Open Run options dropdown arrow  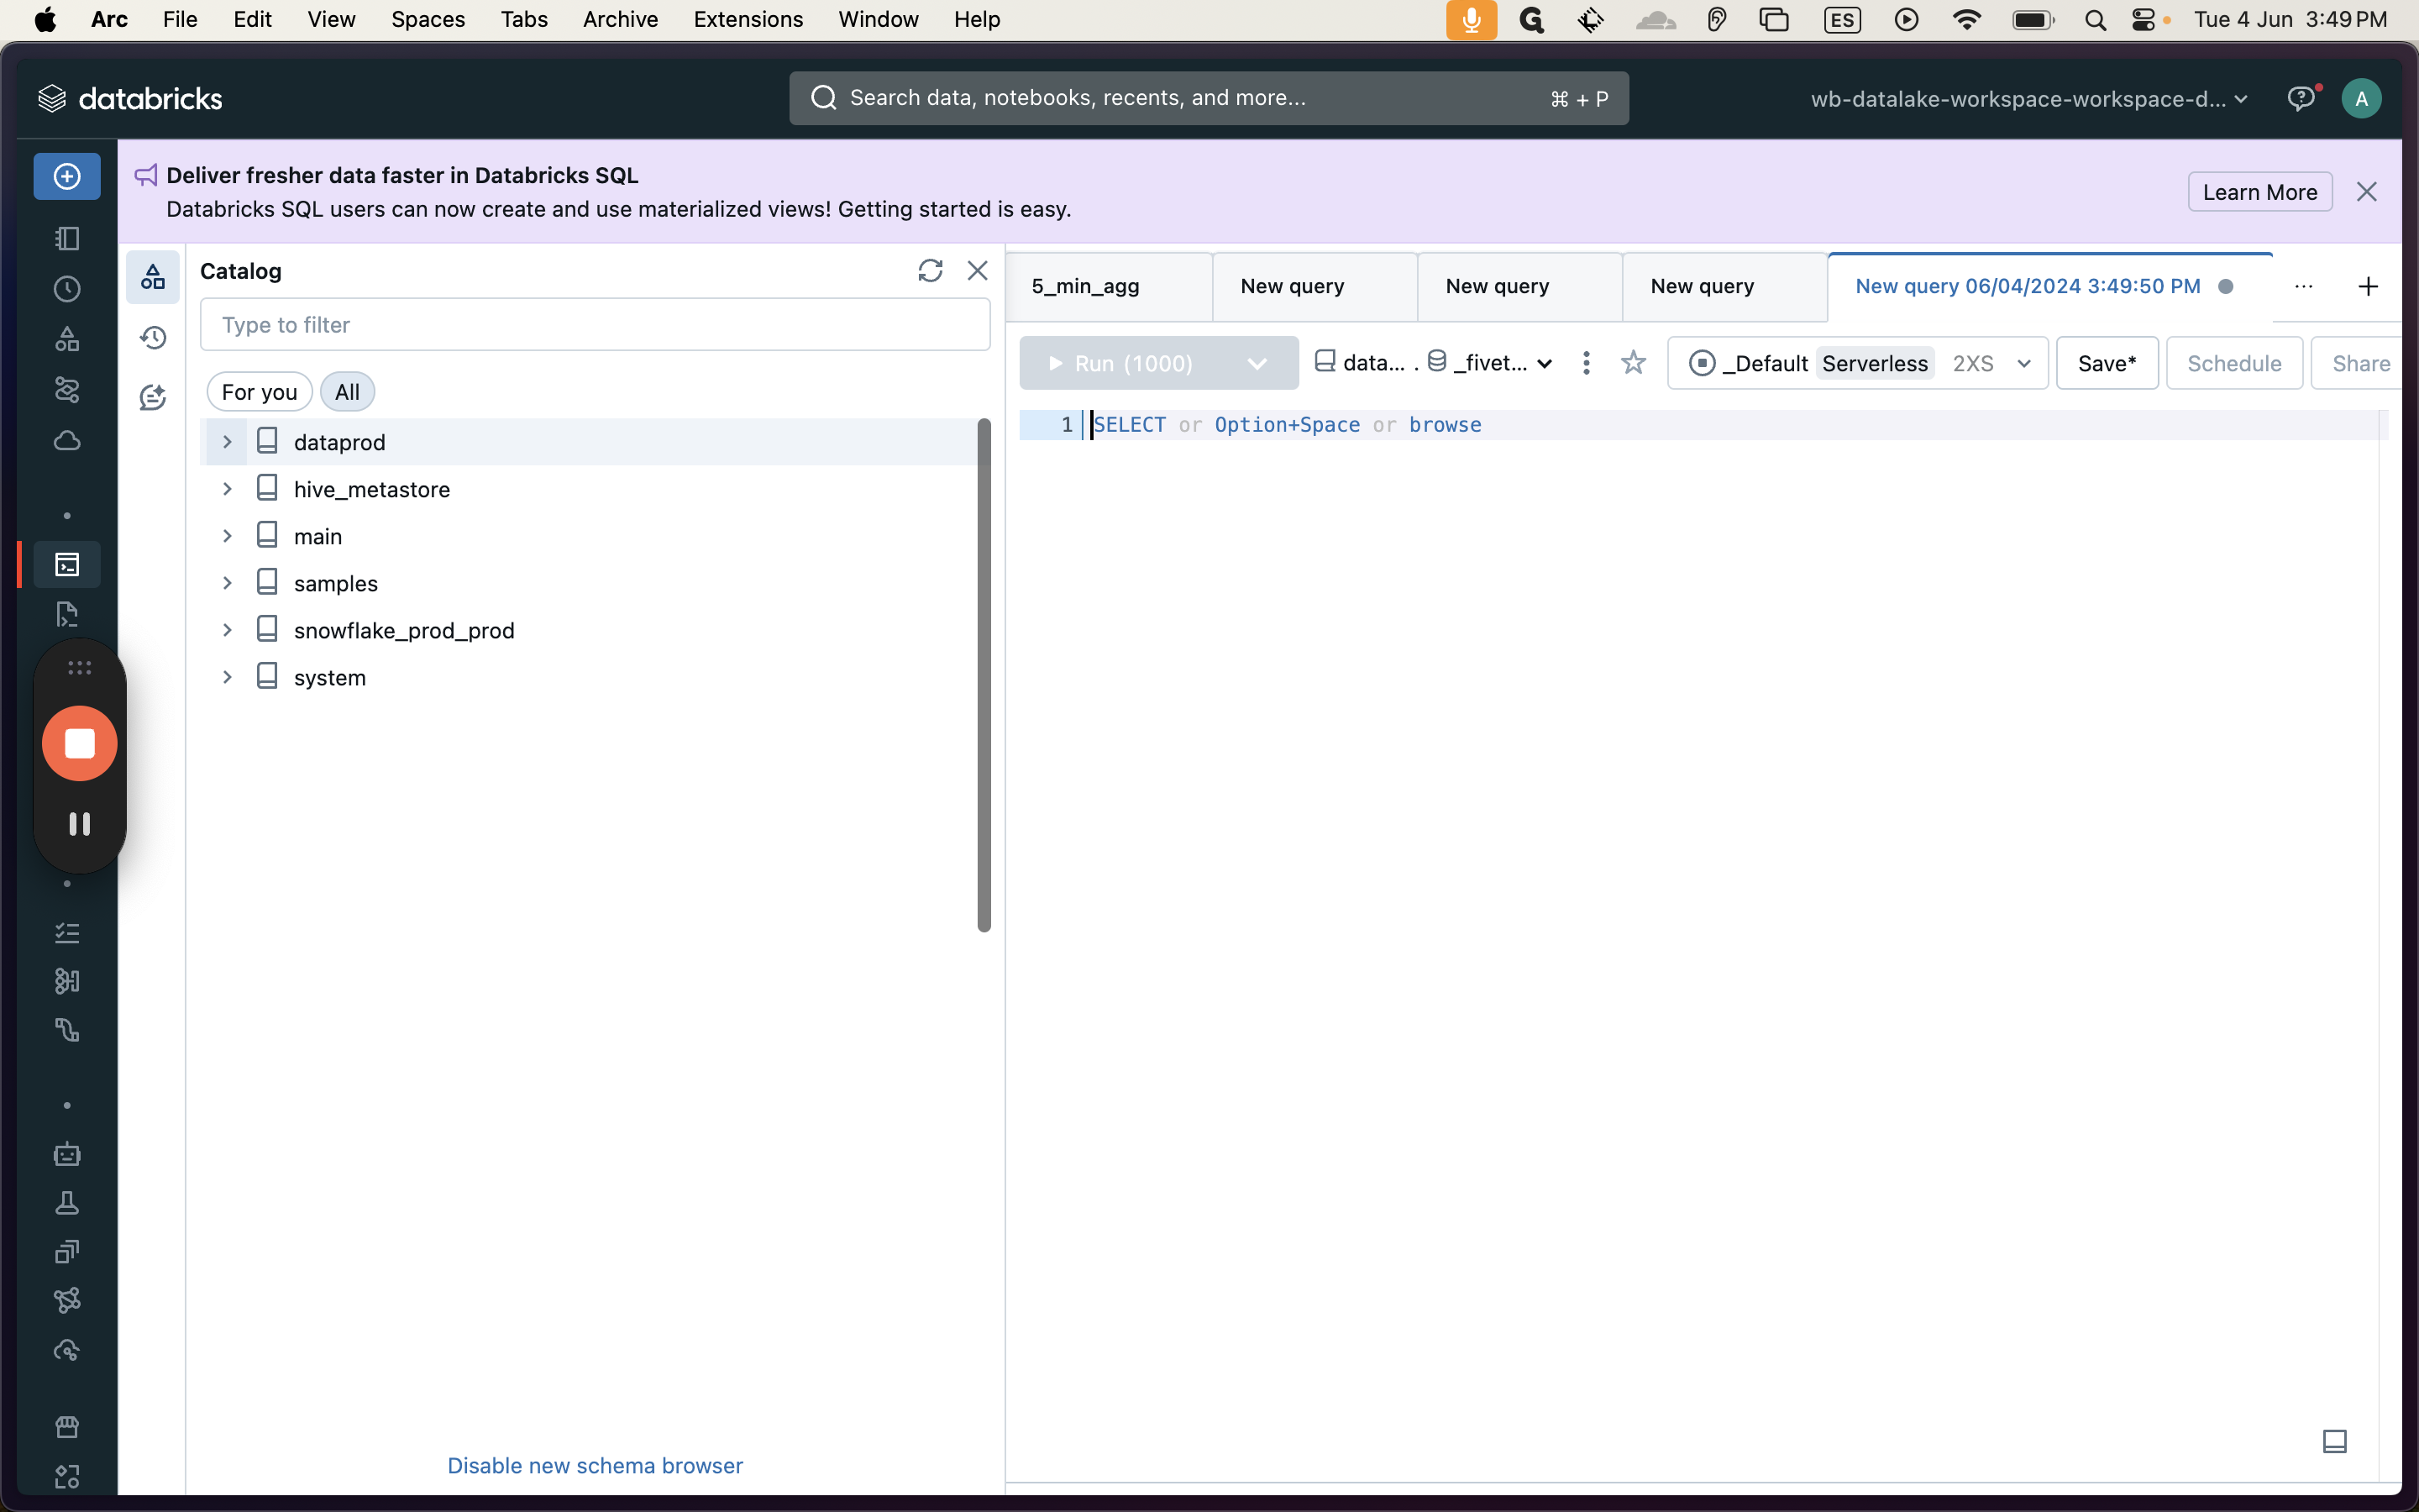[1257, 363]
